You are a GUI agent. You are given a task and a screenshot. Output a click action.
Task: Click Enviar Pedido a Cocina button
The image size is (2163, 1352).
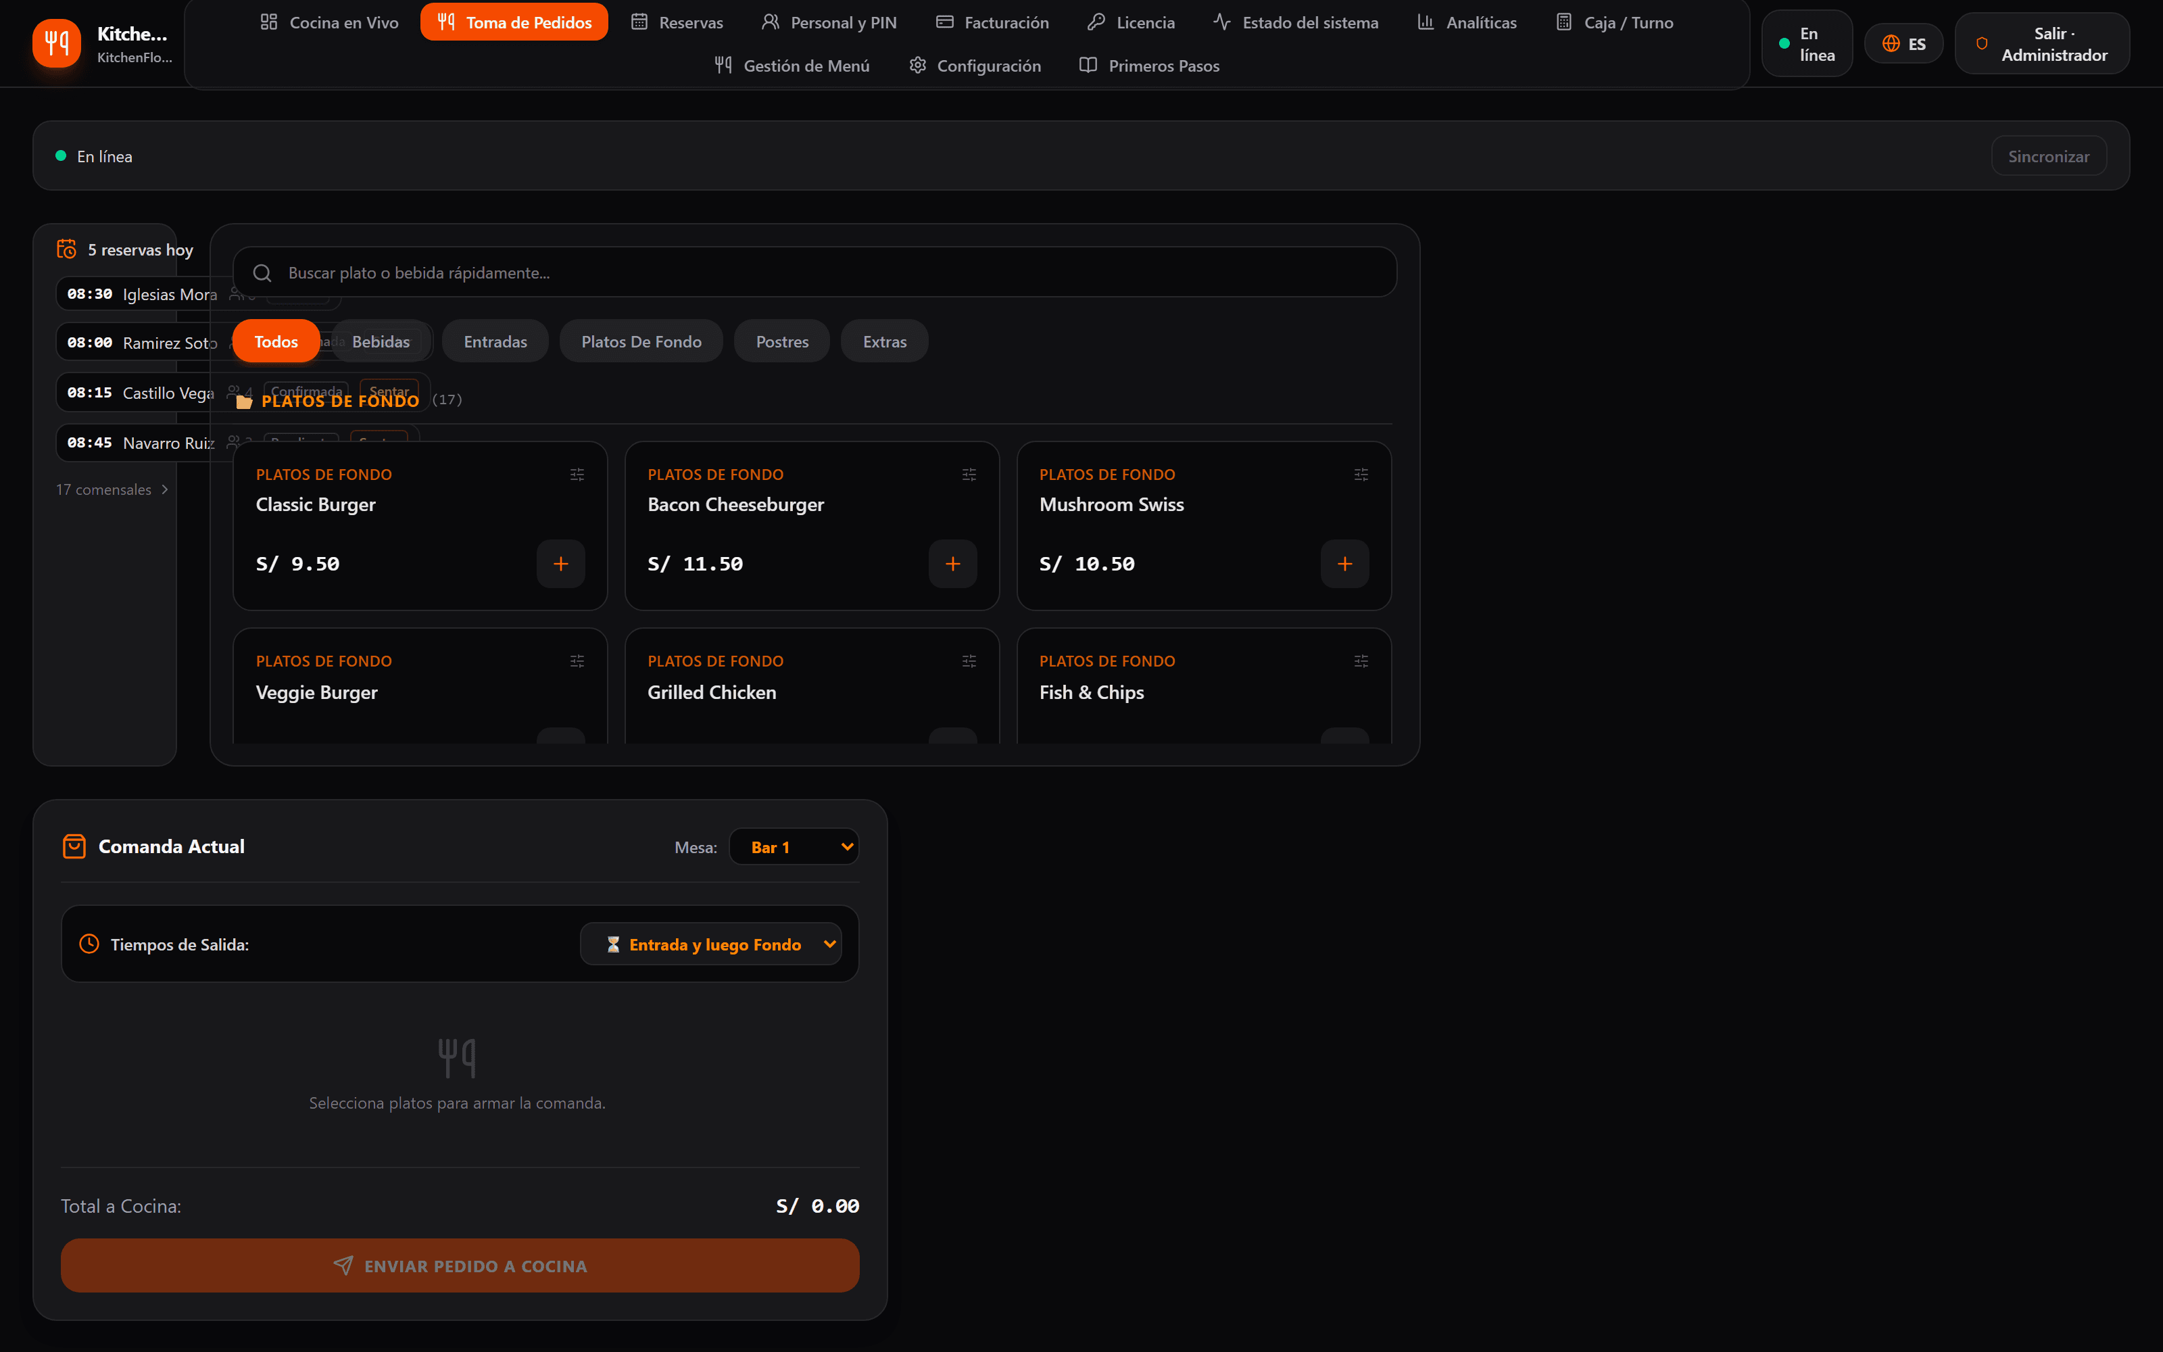click(x=460, y=1265)
